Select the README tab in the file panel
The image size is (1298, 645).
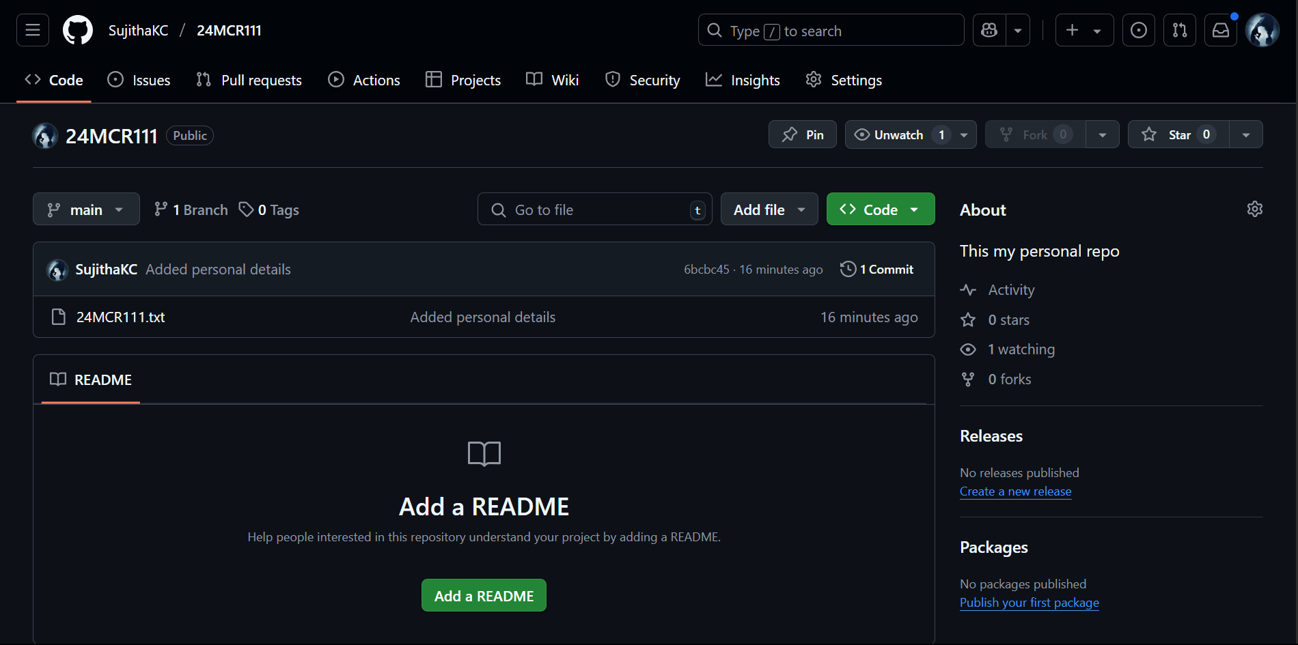pyautogui.click(x=91, y=379)
